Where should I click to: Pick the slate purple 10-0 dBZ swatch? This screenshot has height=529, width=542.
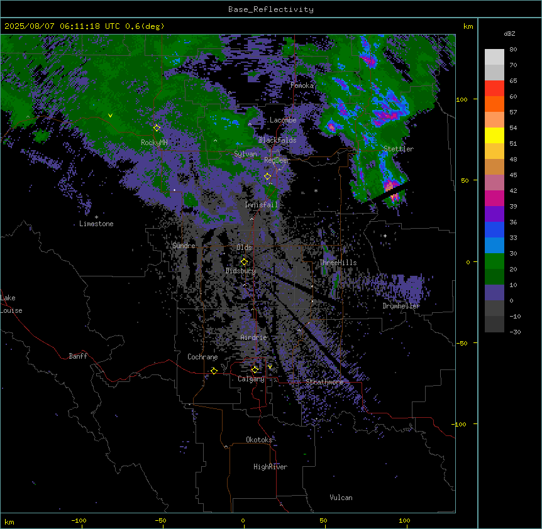[494, 293]
